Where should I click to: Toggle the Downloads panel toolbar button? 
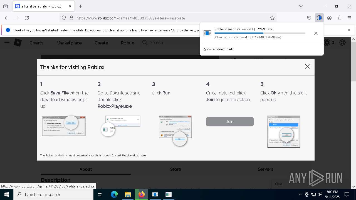click(319, 18)
